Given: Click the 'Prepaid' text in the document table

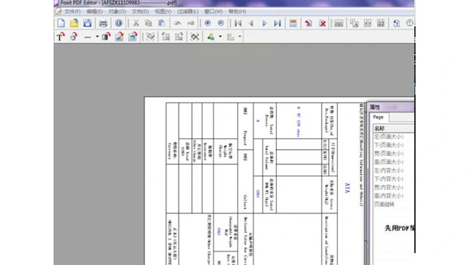Looking at the screenshot, I should (245, 138).
